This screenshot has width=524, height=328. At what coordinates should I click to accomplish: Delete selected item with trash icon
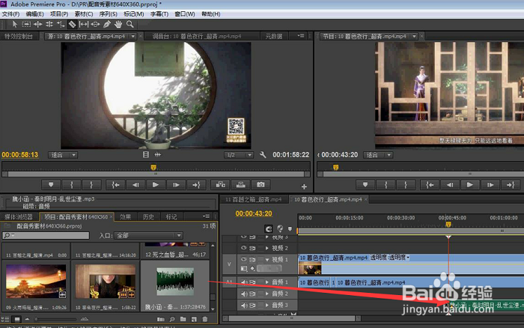(x=205, y=319)
